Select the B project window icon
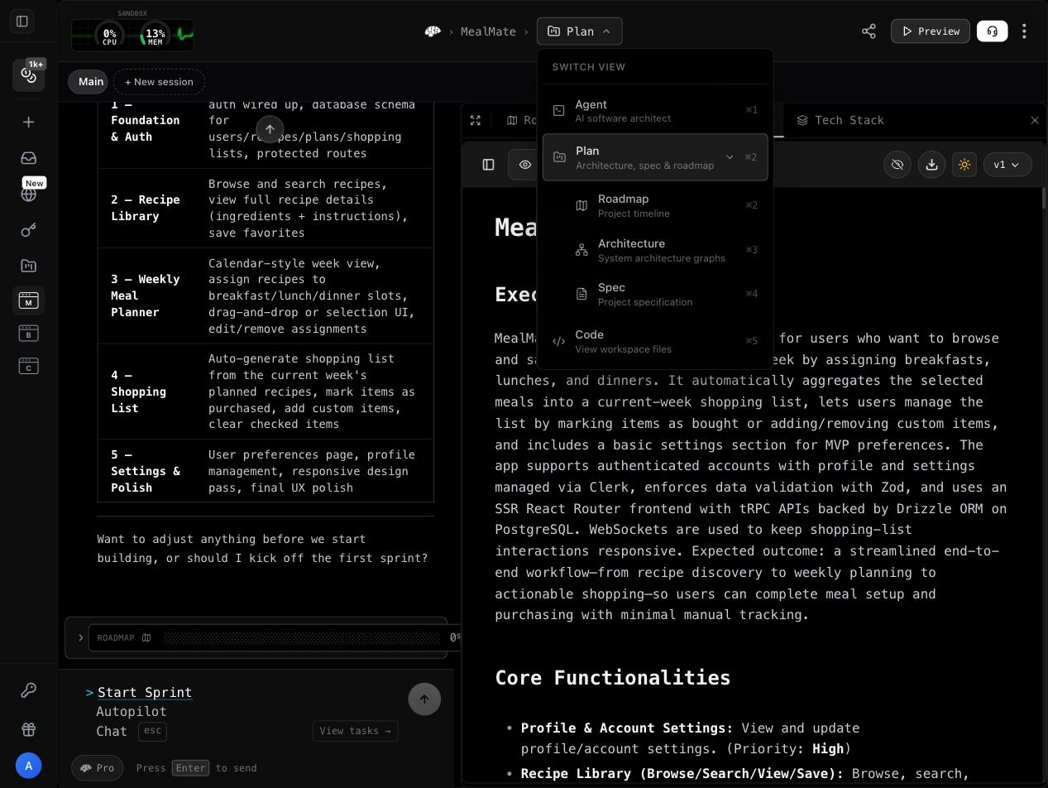 [x=29, y=334]
